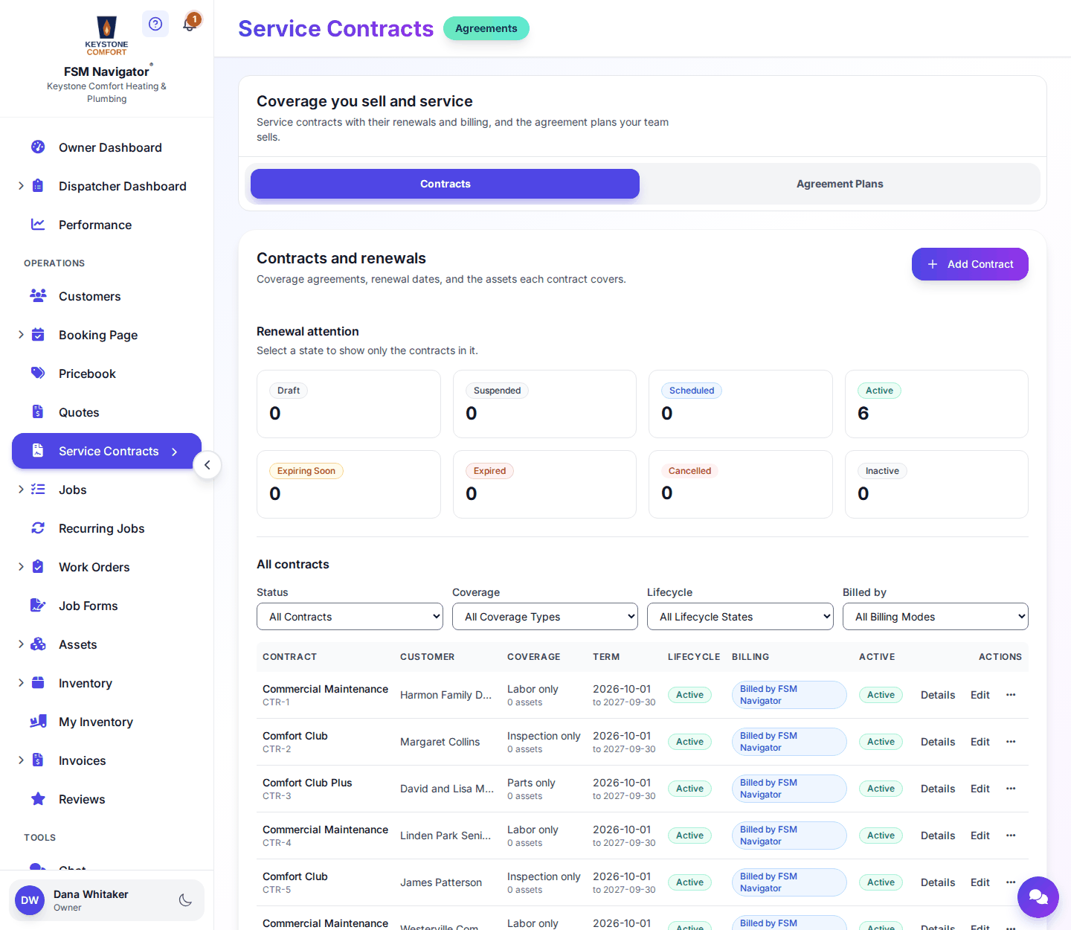Open the All Coverage Types dropdown
Viewport: 1071px width, 930px height.
(x=545, y=617)
